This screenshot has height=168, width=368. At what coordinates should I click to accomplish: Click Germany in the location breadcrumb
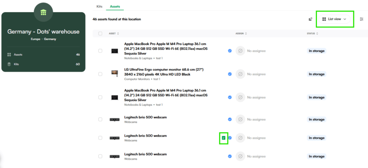tap(50, 39)
